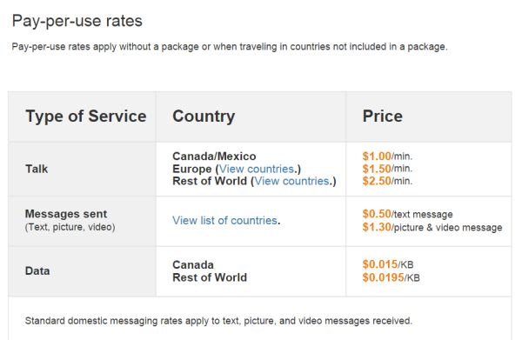Click the $0.0195/KB Rest of World price
522x340 pixels.
(391, 277)
